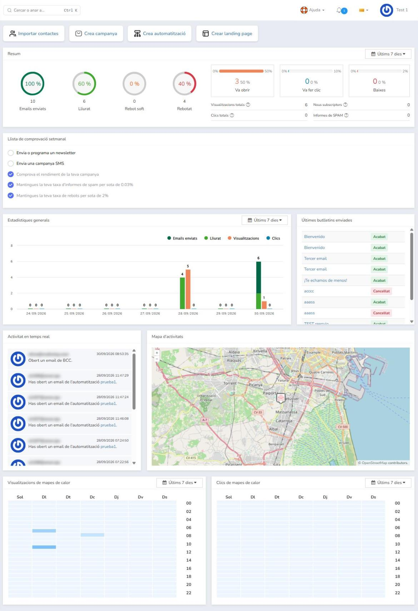Click avatar of the 30/09/2026 08:53:35 activity
The image size is (418, 611).
click(18, 359)
